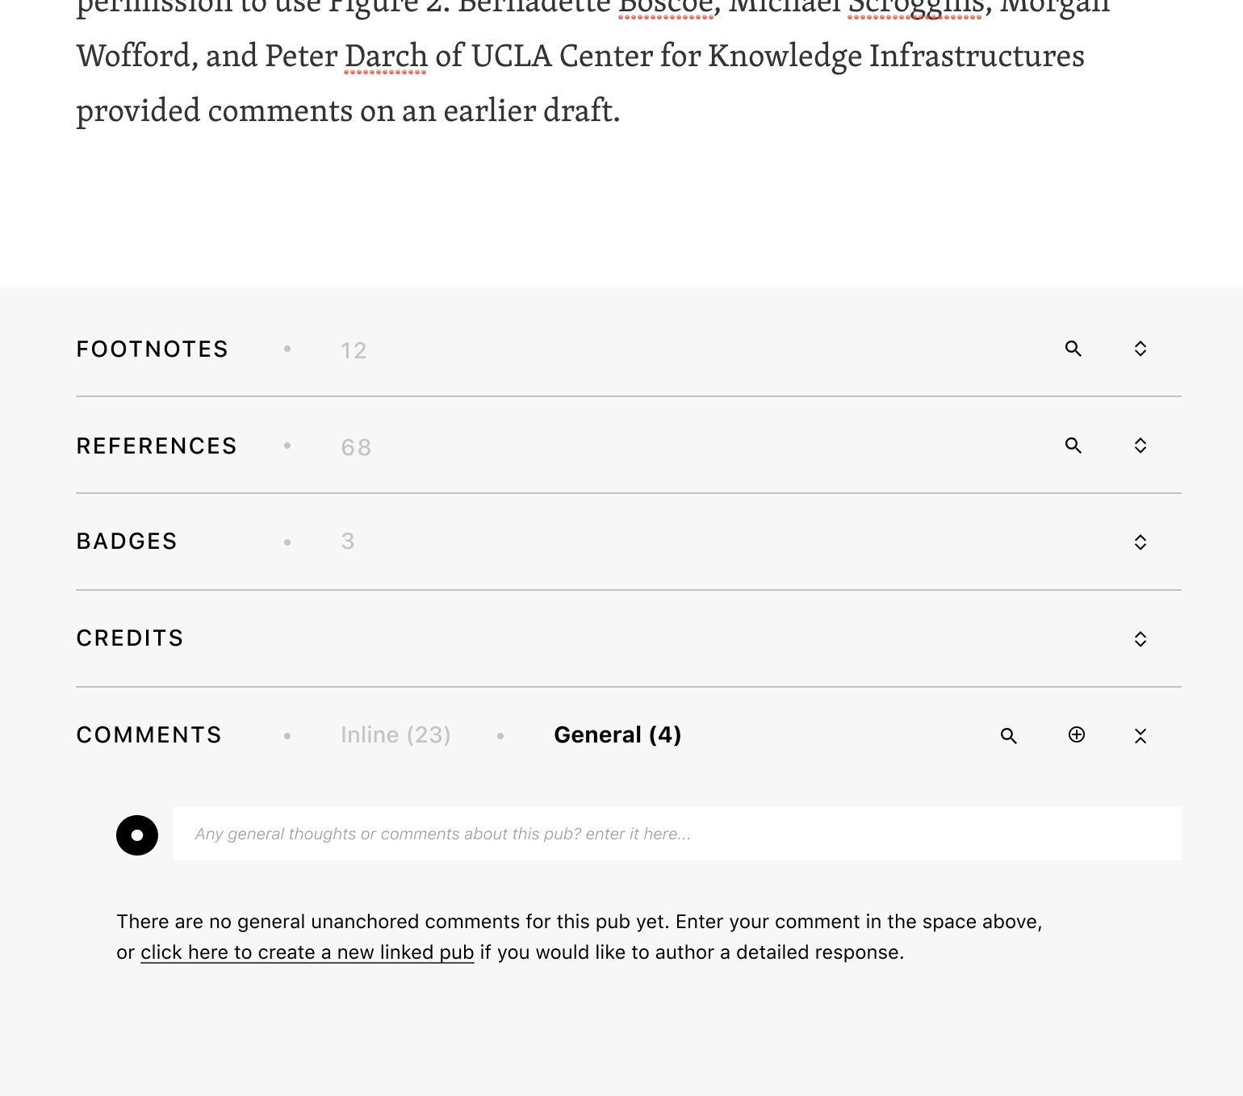Click the References search icon
Screen dimensions: 1243x1096
click(1073, 446)
